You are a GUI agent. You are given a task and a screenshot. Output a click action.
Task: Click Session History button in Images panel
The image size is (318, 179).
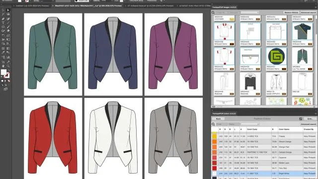pyautogui.click(x=291, y=12)
